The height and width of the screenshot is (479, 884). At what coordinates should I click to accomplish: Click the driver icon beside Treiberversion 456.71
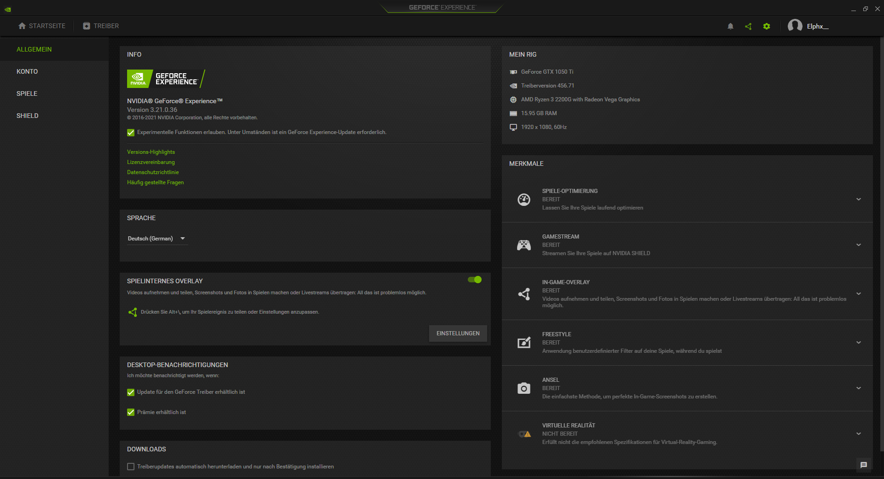[513, 86]
